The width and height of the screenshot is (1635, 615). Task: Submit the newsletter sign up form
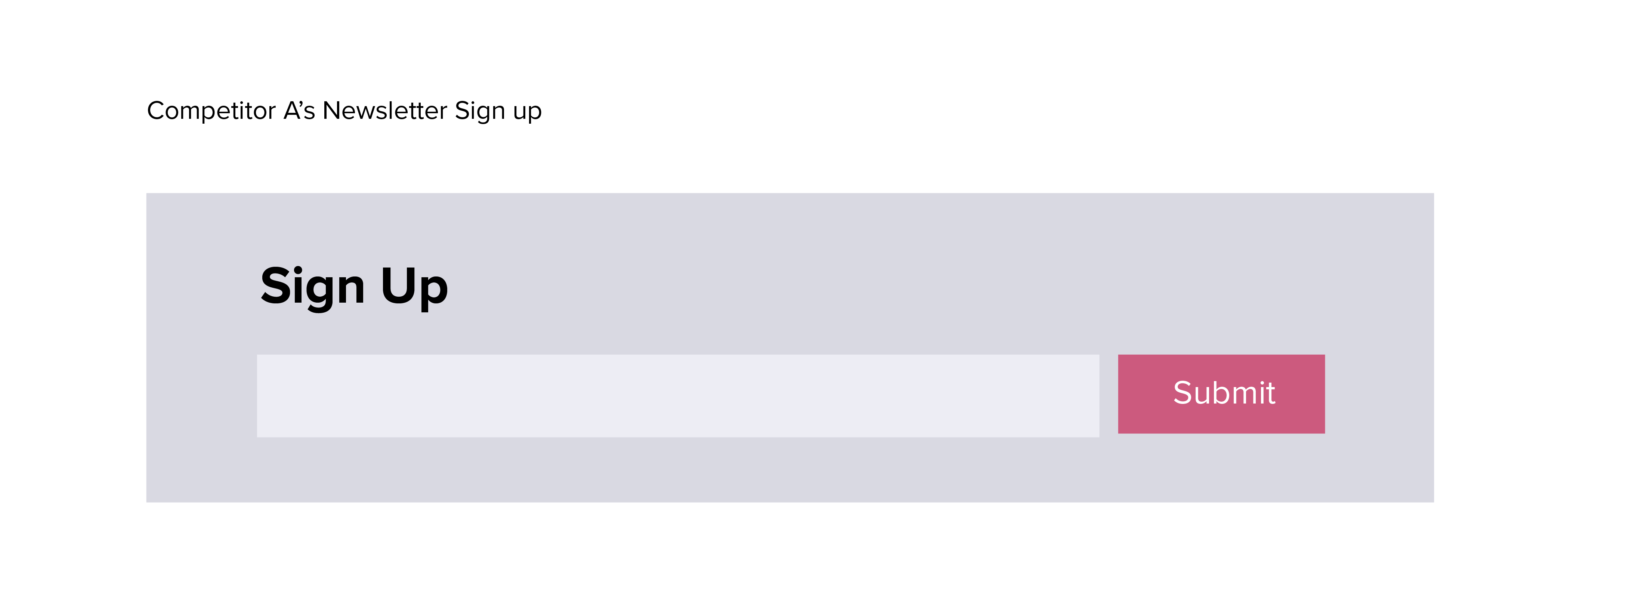[1221, 394]
